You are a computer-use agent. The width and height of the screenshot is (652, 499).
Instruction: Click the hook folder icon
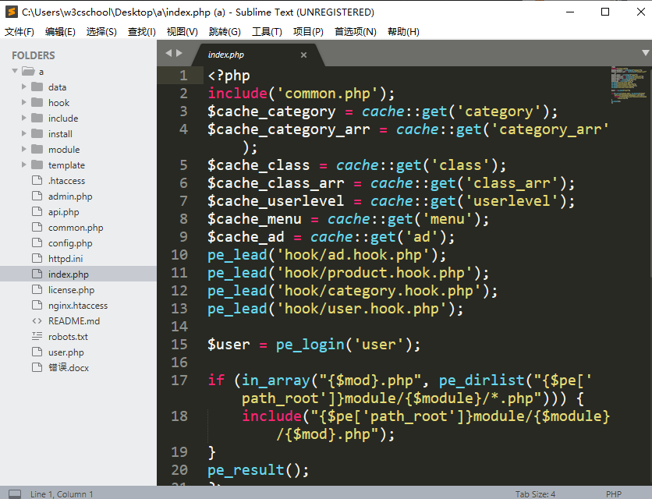[x=37, y=102]
